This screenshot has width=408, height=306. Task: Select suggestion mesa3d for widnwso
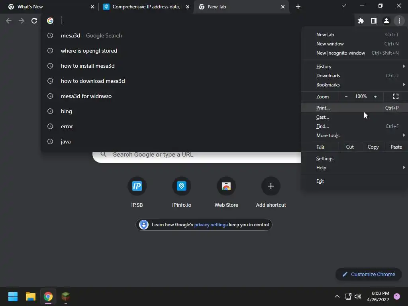click(171, 96)
